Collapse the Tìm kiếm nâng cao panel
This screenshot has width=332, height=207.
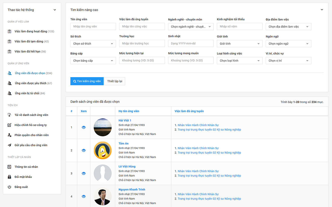pos(322,10)
